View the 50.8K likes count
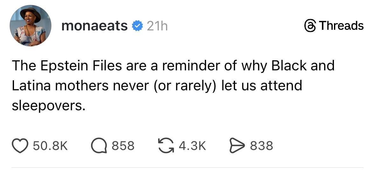Screen dimensions: 375x173 pos(50,146)
